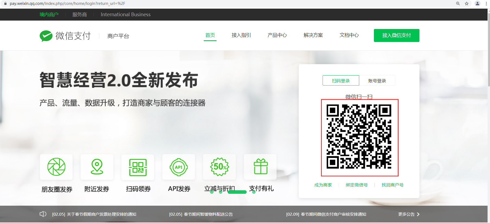This screenshot has width=490, height=223.
Task: Open the API发券 icon
Action: click(x=179, y=167)
